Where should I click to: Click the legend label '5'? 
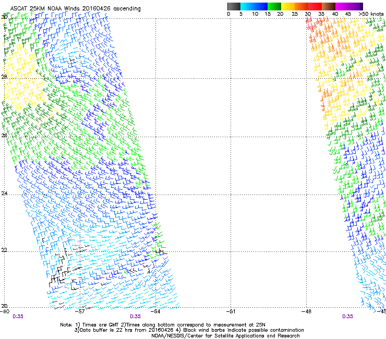pyautogui.click(x=241, y=14)
